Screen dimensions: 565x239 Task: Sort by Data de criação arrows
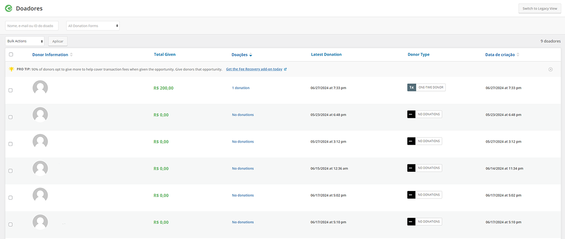coord(518,55)
